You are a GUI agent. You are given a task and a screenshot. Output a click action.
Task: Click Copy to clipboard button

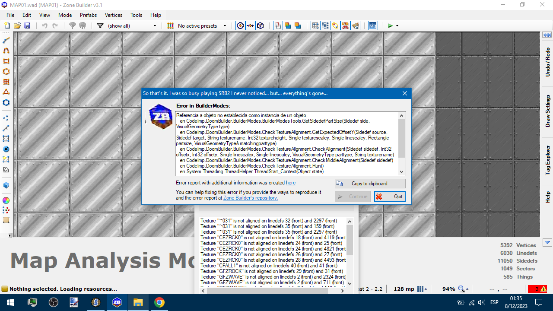pyautogui.click(x=370, y=184)
